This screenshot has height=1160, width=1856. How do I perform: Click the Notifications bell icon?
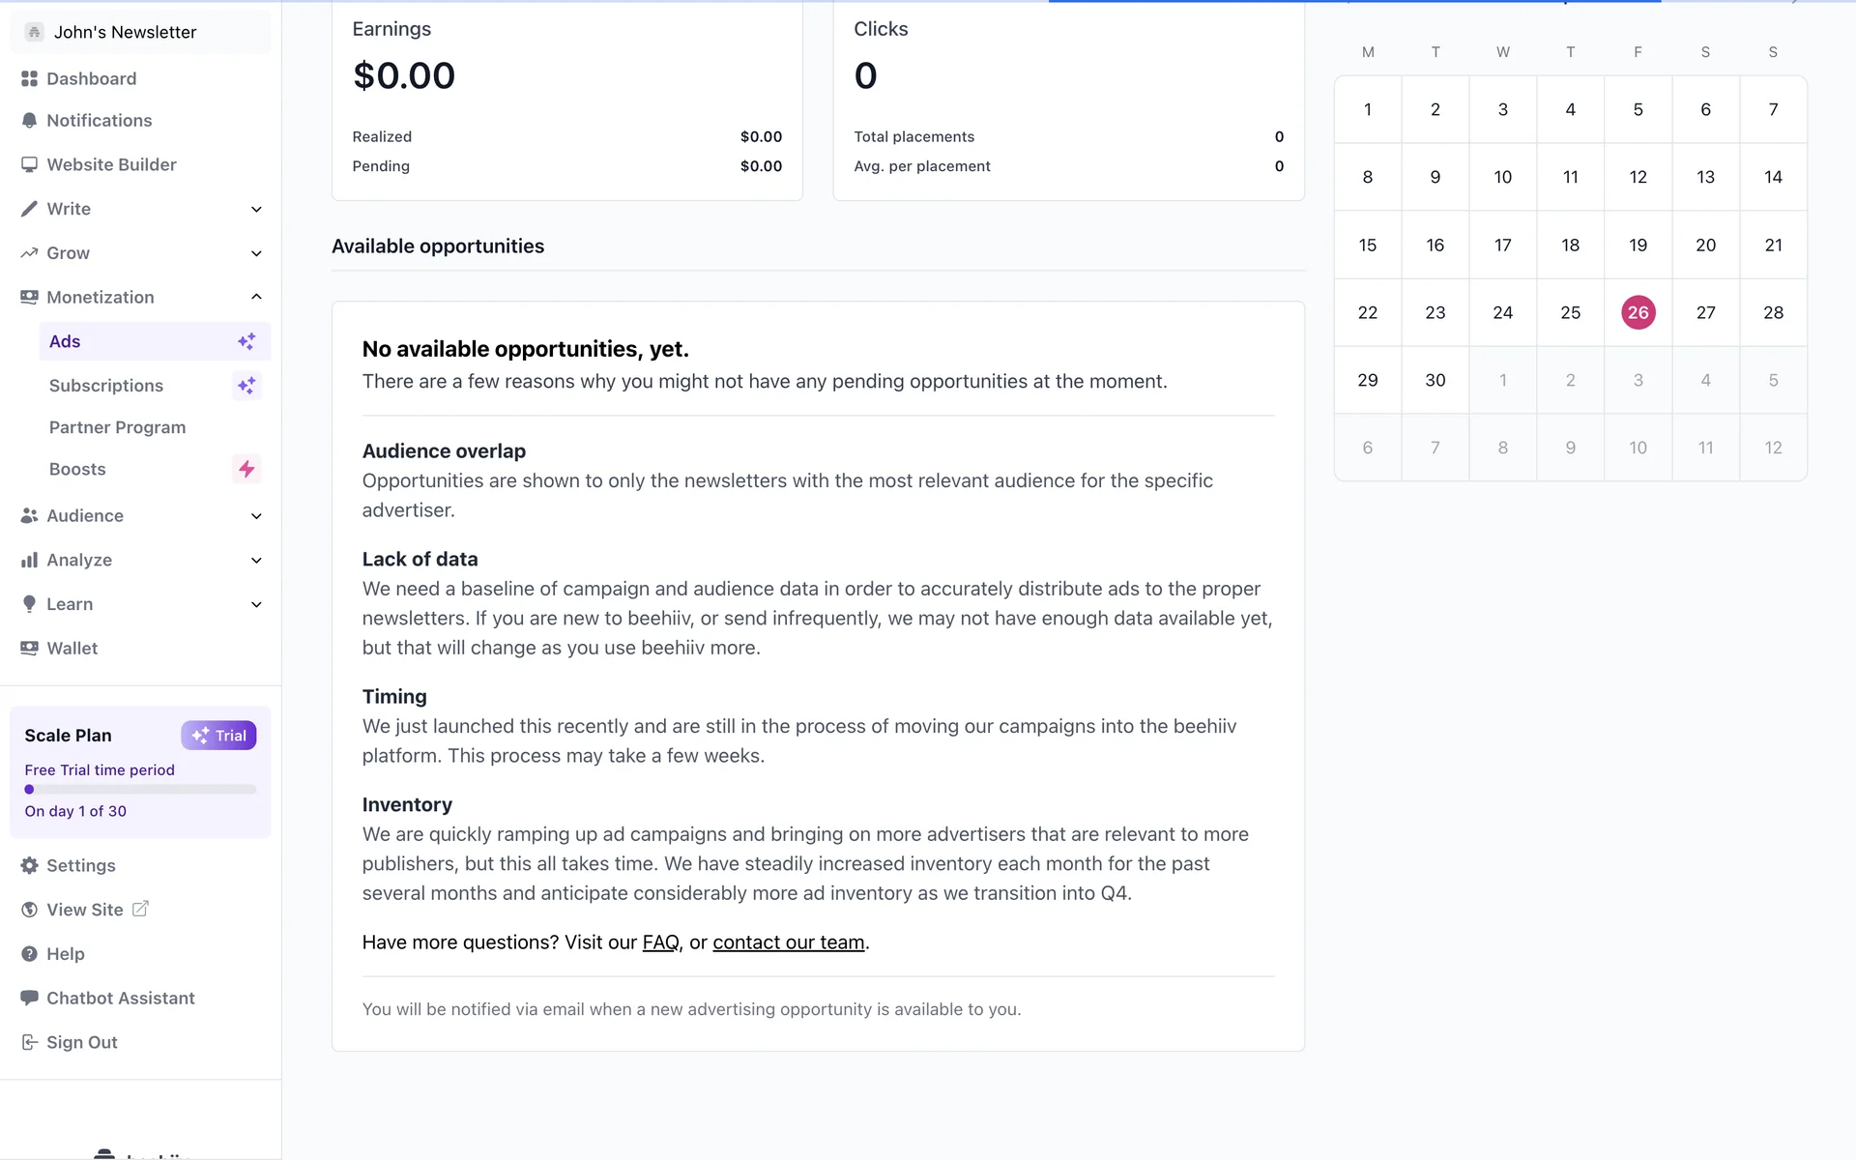tap(29, 121)
